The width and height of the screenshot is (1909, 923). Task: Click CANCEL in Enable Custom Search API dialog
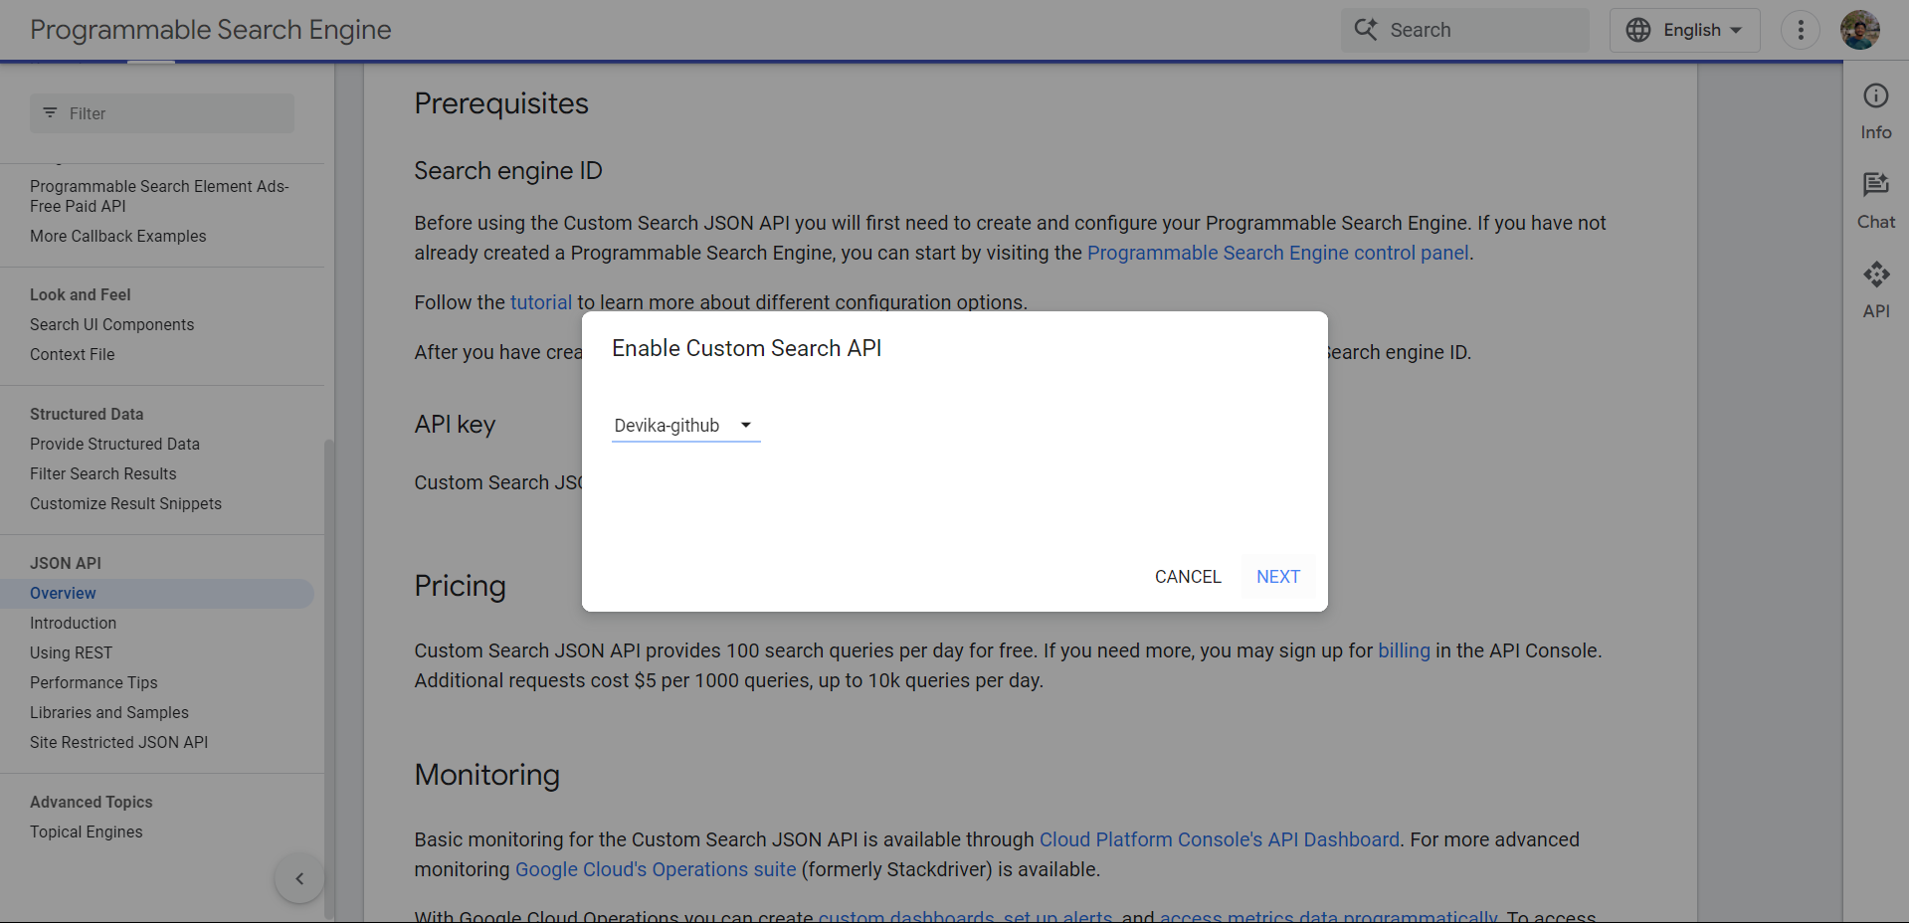[x=1188, y=577]
